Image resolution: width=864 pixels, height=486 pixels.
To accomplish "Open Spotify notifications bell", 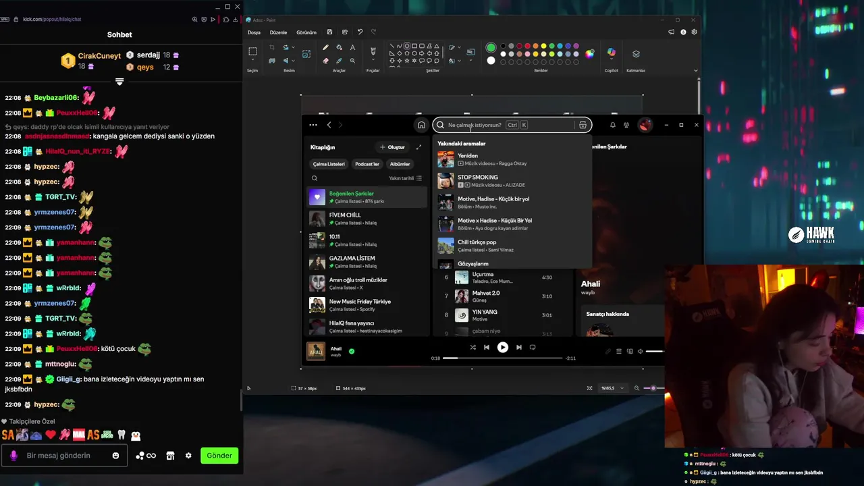I will click(x=613, y=125).
